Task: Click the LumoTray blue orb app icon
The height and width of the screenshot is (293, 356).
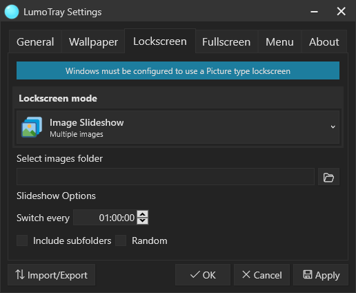Action: (12, 12)
